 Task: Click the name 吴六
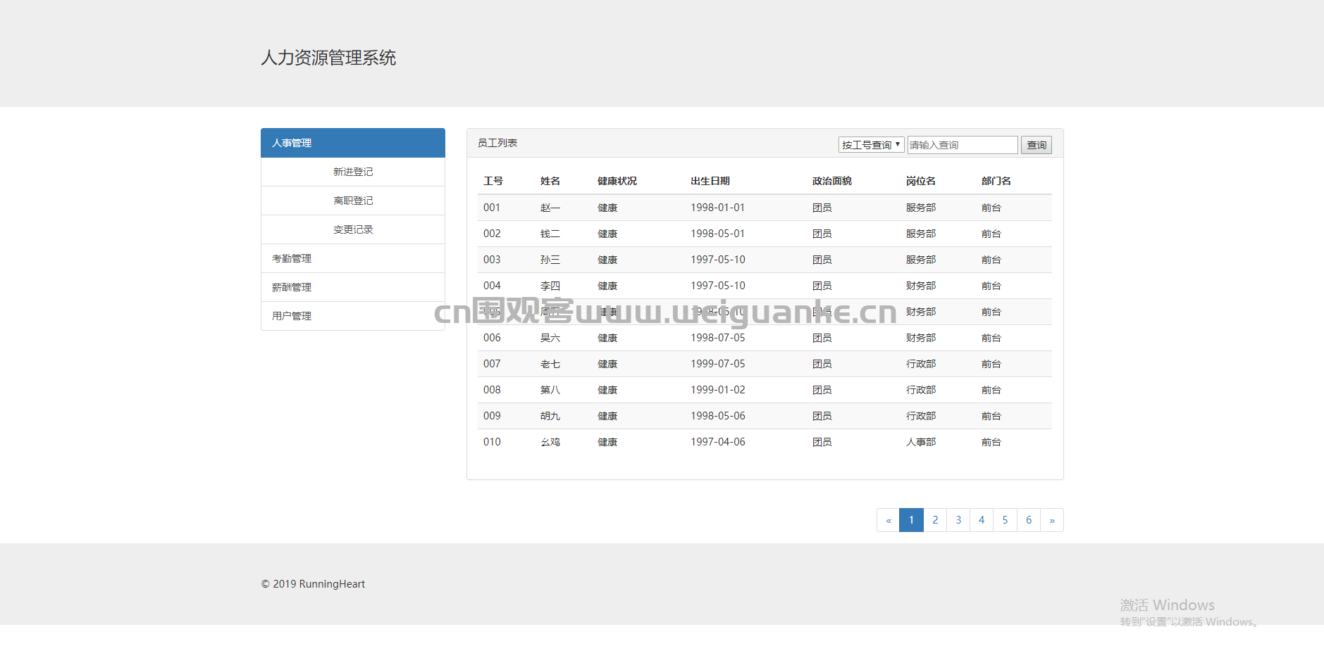click(x=550, y=338)
